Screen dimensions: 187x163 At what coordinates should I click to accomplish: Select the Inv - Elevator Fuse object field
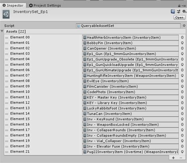(x=131, y=146)
